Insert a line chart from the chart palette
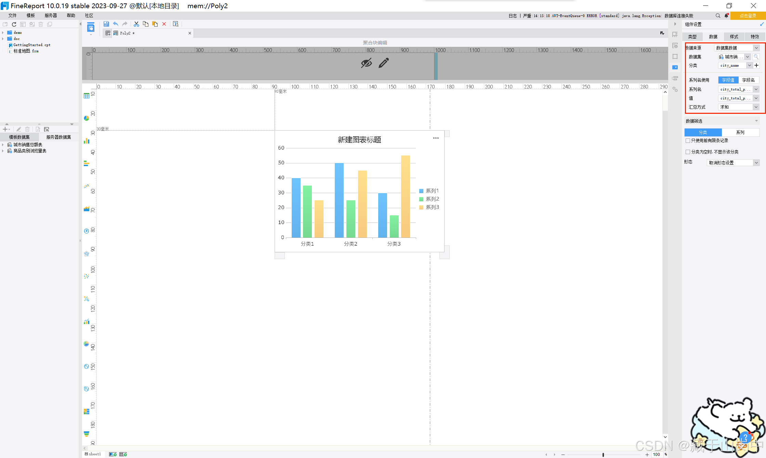This screenshot has width=766, height=458. tap(87, 186)
